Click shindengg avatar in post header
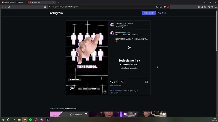 (x=112, y=25)
